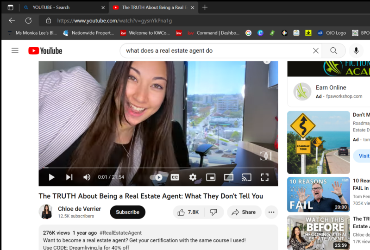Open the Earn Online ad avatar
This screenshot has width=370, height=250.
302,92
